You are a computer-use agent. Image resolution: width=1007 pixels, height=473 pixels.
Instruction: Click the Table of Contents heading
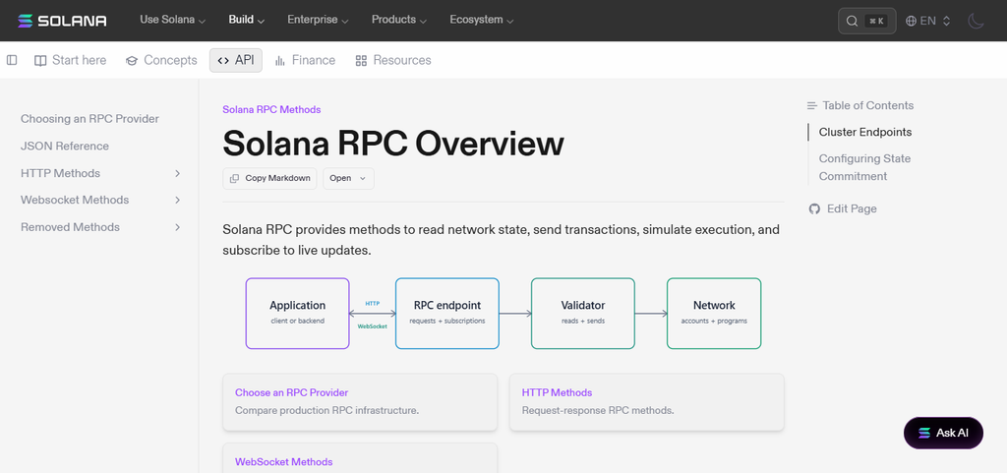click(867, 105)
